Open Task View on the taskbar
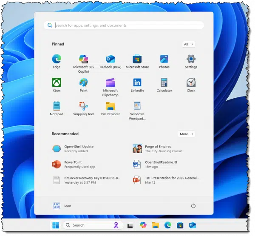Screen dimensions: 255x236 pos(130,226)
